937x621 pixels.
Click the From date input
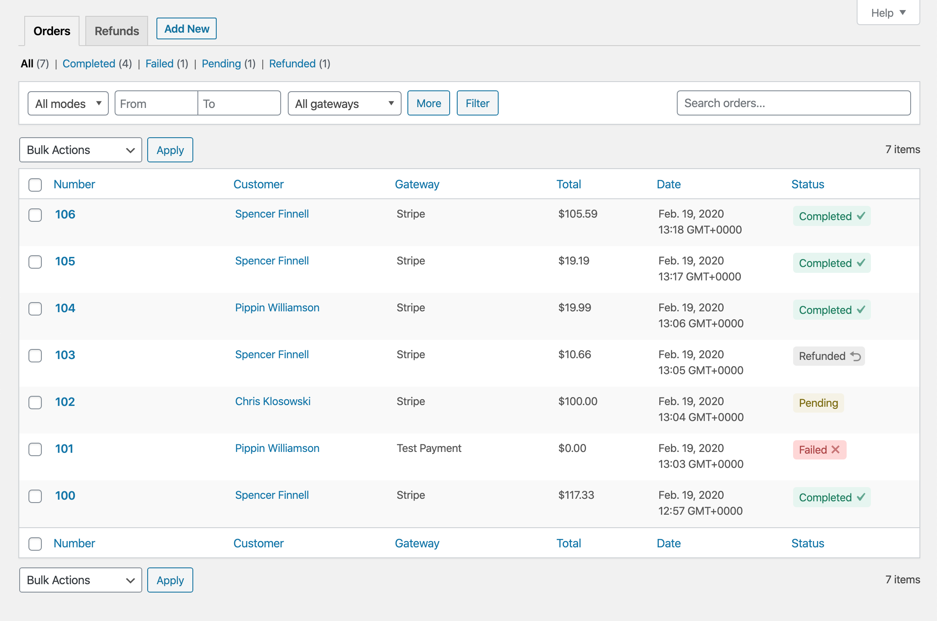[x=156, y=103]
